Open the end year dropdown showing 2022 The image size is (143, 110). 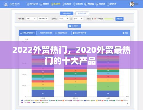[78, 18]
